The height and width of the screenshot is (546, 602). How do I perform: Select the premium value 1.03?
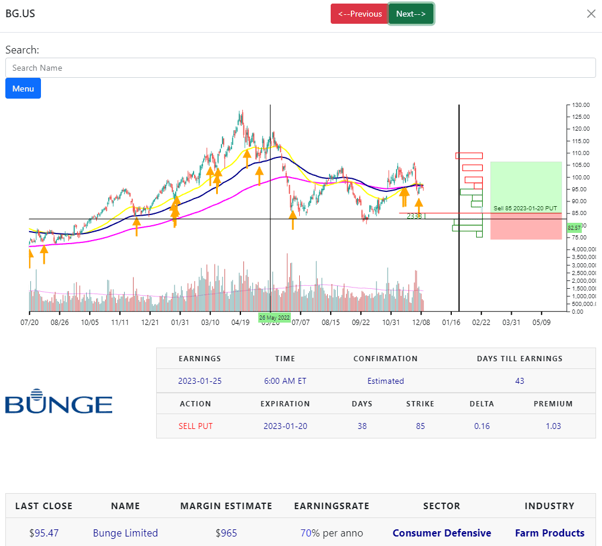point(553,426)
